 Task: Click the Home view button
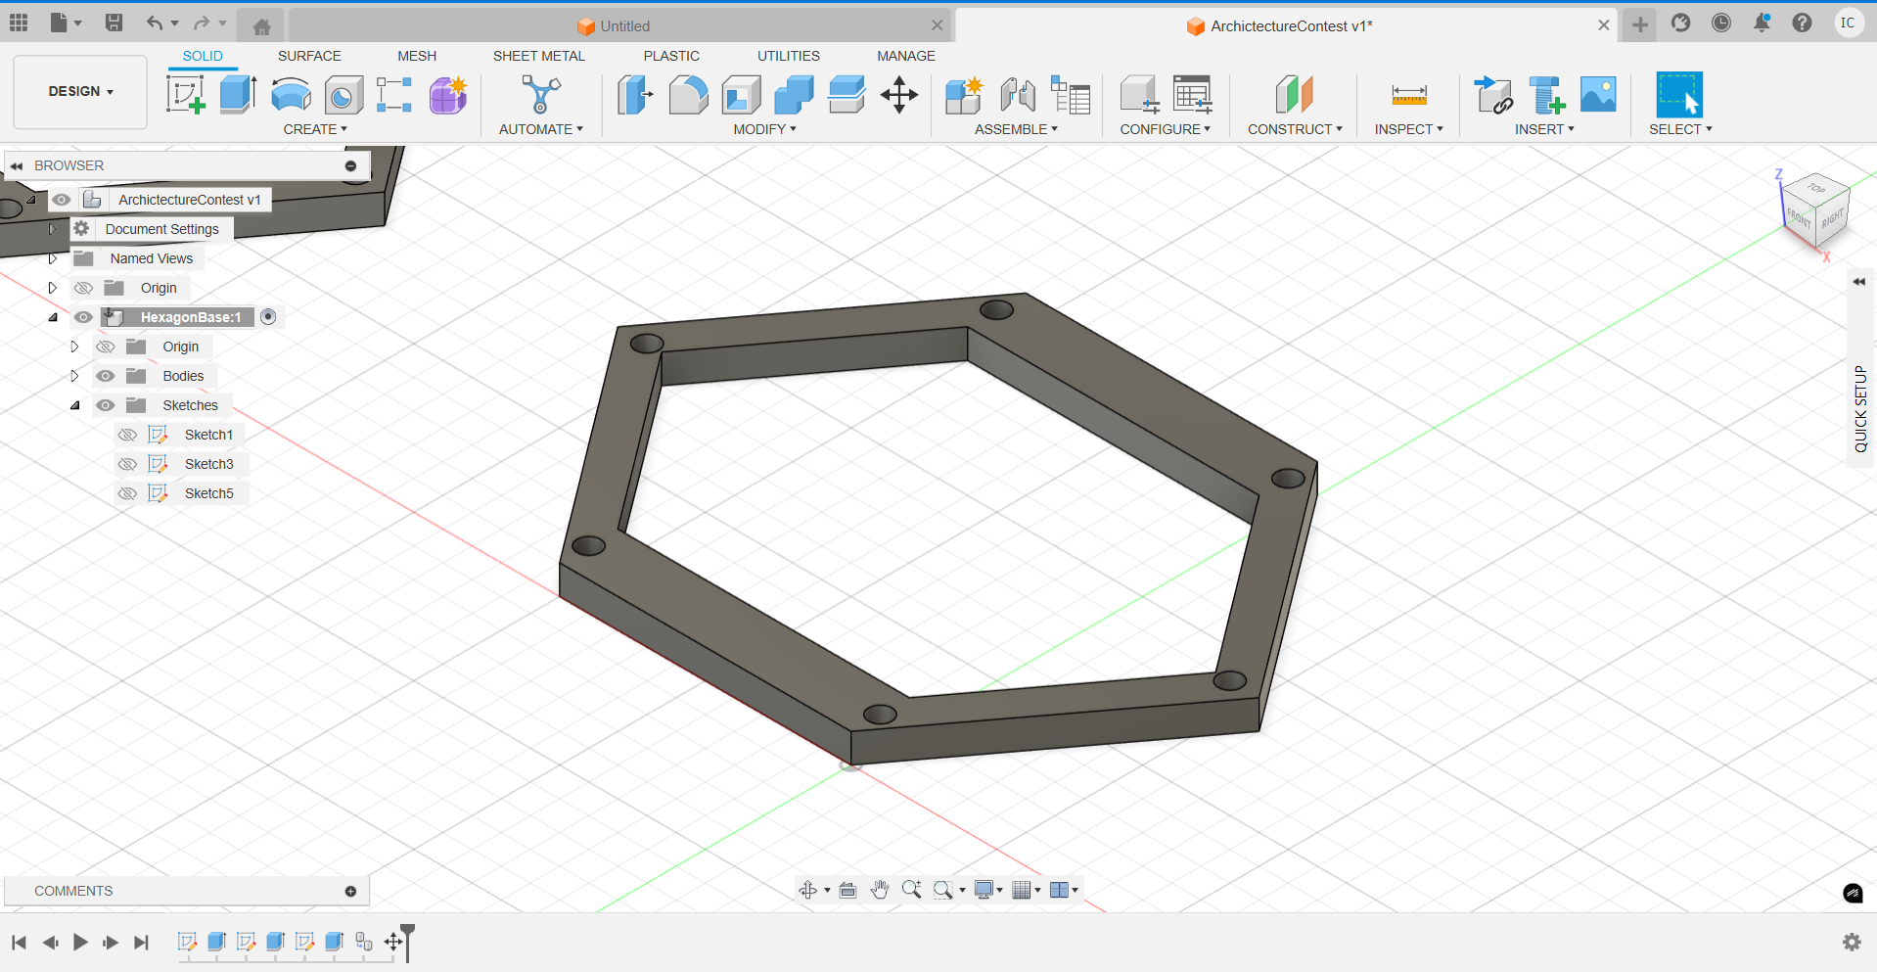click(261, 26)
